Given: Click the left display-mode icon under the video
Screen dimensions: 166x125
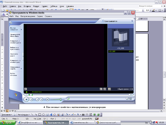Looking at the screenshot, I should coord(101,89).
